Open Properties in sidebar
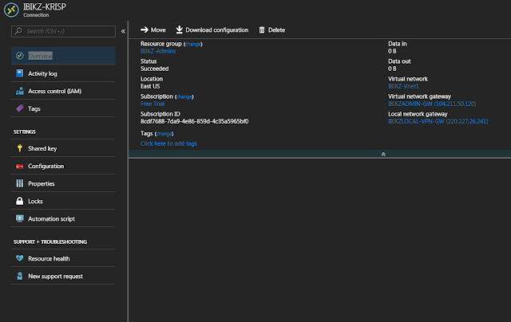The image size is (511, 322). click(x=63, y=183)
